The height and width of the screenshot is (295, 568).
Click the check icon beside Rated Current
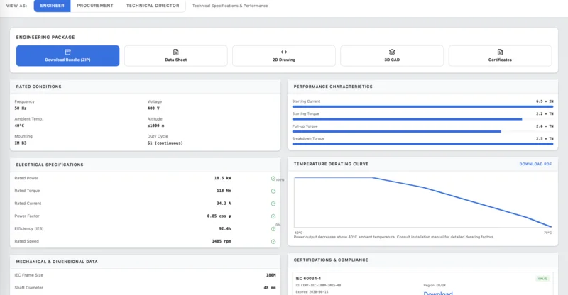click(x=273, y=204)
